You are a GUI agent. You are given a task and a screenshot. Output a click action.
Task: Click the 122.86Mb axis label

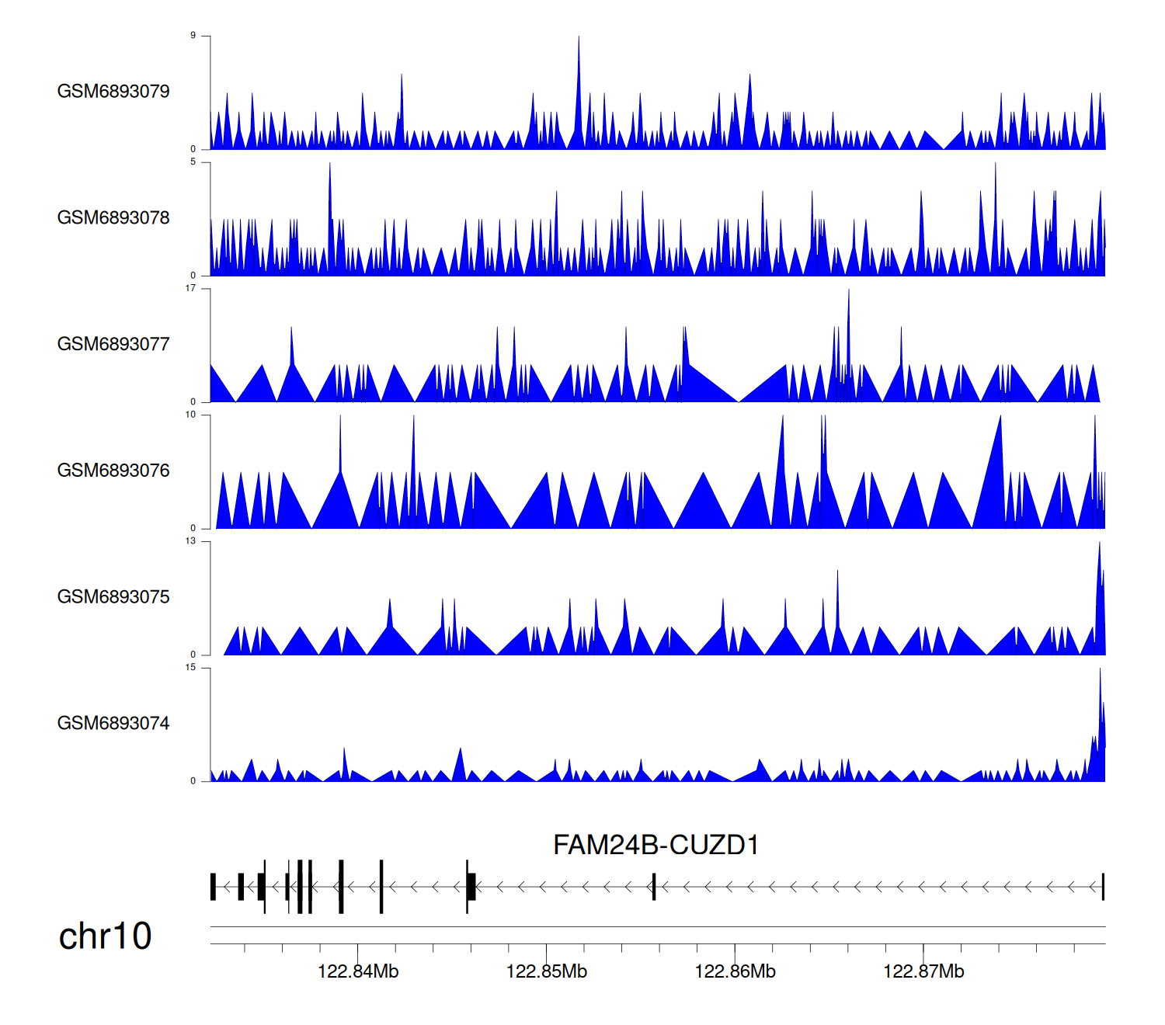735,971
